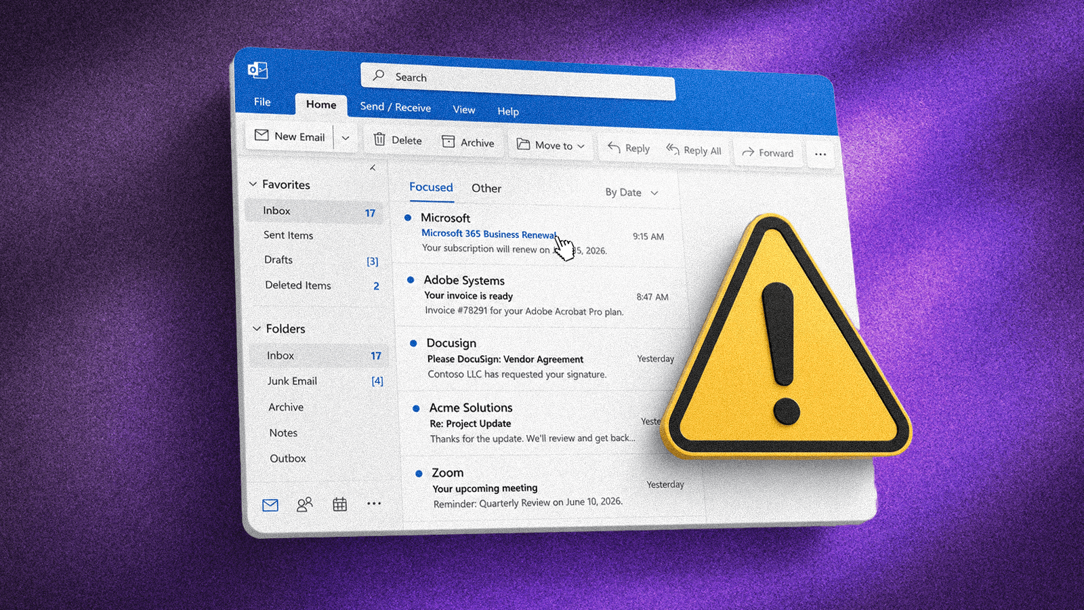This screenshot has width=1084, height=610.
Task: Open the Help tab
Action: point(508,112)
